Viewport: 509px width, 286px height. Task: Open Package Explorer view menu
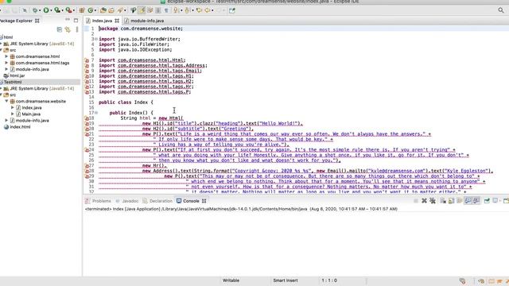point(77,29)
